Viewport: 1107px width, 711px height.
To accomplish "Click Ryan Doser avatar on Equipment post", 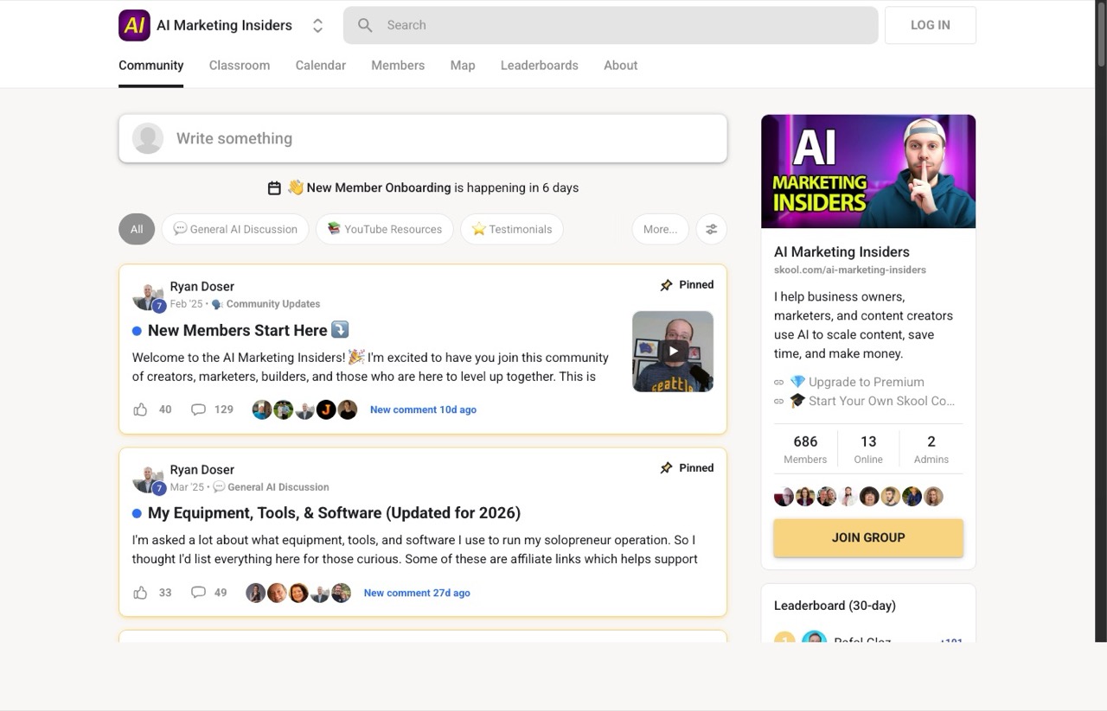I will click(x=148, y=479).
